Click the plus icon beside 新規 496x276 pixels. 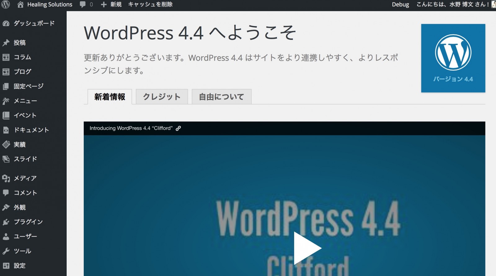point(104,5)
